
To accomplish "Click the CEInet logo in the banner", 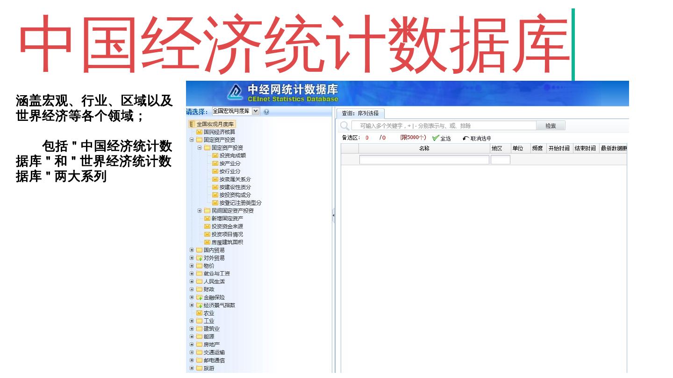I will pyautogui.click(x=235, y=92).
